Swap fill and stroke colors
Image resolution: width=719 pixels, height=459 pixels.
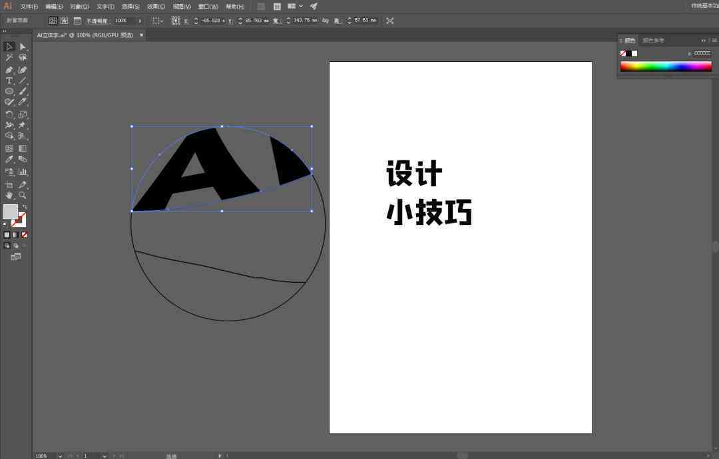[25, 207]
